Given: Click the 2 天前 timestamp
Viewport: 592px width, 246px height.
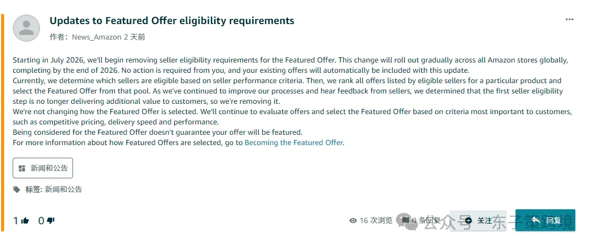Looking at the screenshot, I should point(134,37).
